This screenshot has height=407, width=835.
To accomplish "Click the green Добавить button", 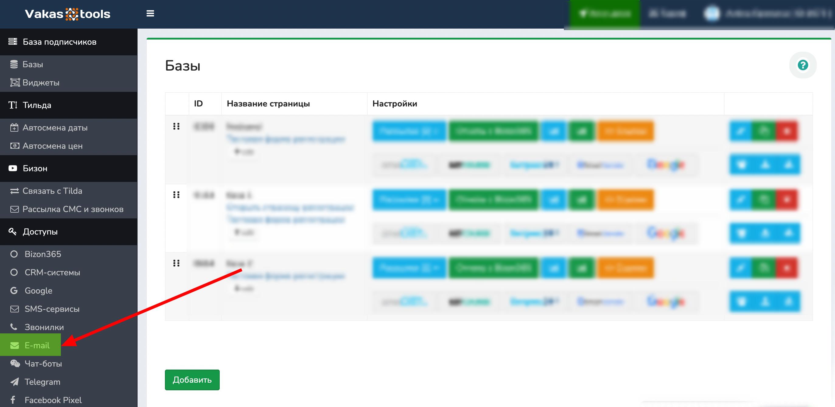I will click(192, 380).
